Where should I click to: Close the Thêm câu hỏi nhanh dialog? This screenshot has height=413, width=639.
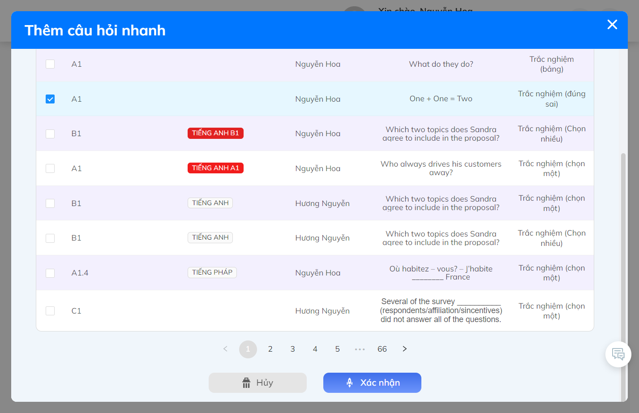point(612,24)
